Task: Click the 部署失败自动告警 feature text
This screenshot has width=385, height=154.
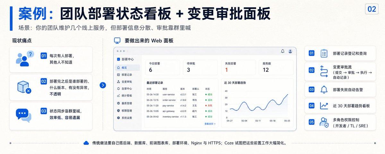Action: coord(348,89)
